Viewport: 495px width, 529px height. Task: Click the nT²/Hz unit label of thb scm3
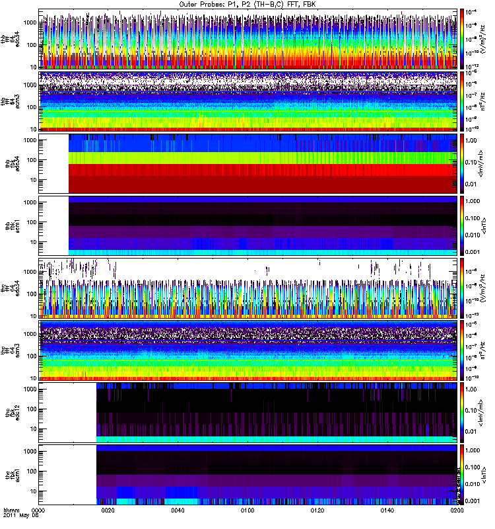[482, 101]
